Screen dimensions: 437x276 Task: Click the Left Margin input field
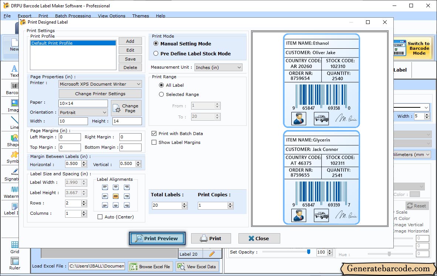pos(70,137)
